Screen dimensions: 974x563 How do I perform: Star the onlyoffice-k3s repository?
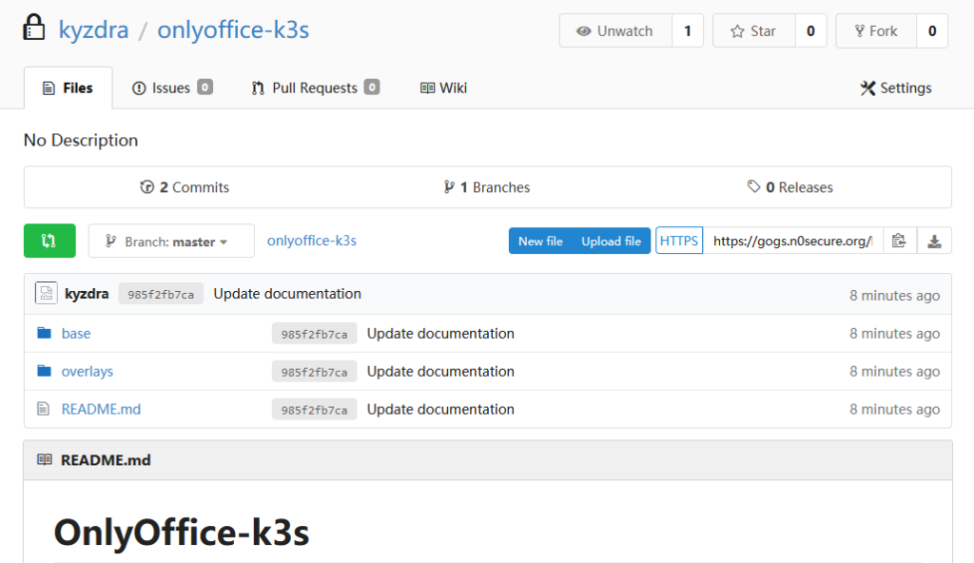pyautogui.click(x=754, y=31)
